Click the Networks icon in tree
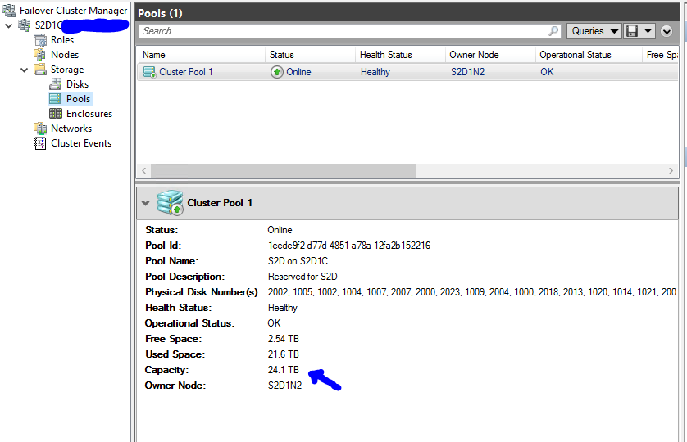 [39, 129]
